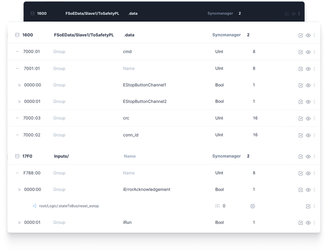This screenshot has width=328, height=251.
Task: Click arrow icon beside iRun row
Action: coord(19,222)
